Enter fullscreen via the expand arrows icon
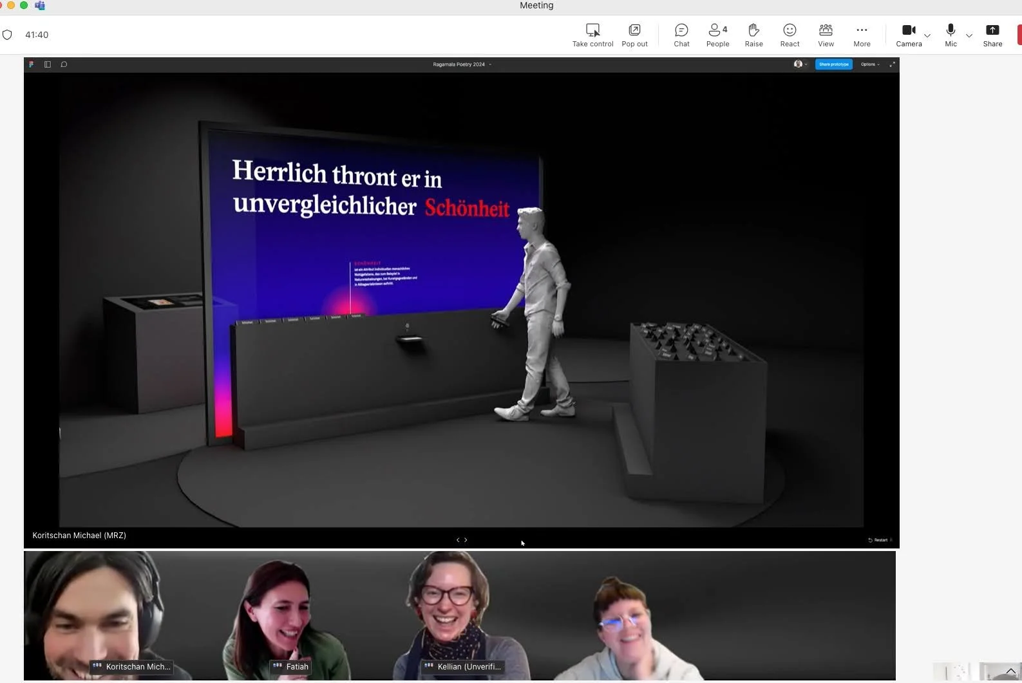 892,64
